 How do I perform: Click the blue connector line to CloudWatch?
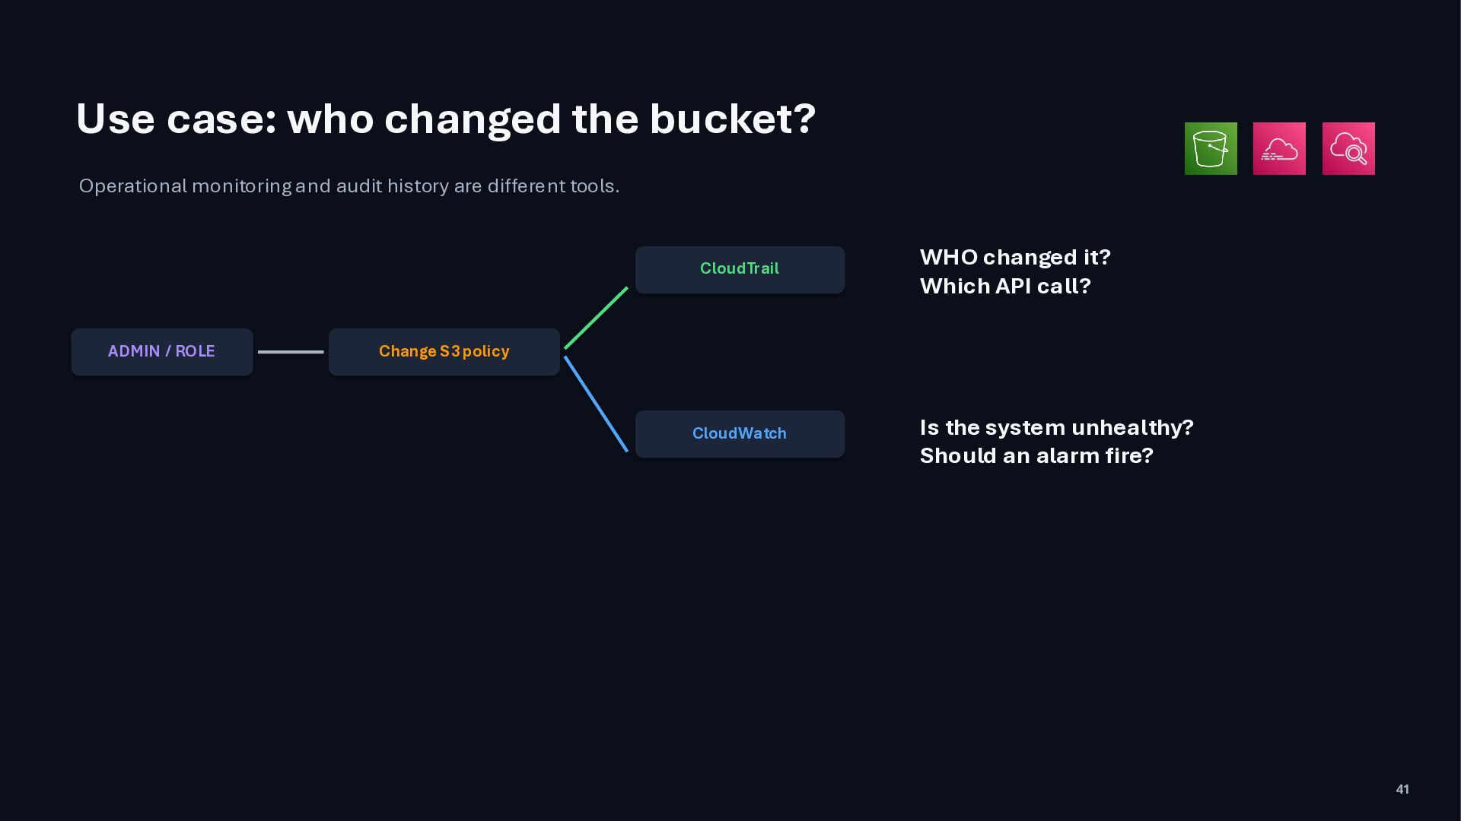click(596, 404)
